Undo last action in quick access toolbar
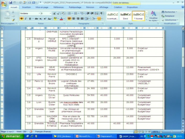 tap(14, 2)
